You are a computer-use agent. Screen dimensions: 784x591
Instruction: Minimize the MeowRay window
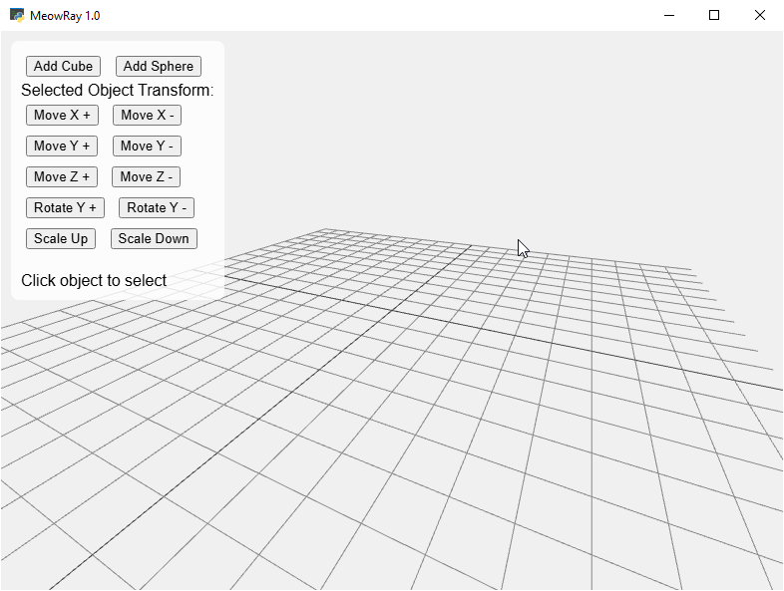coord(669,16)
